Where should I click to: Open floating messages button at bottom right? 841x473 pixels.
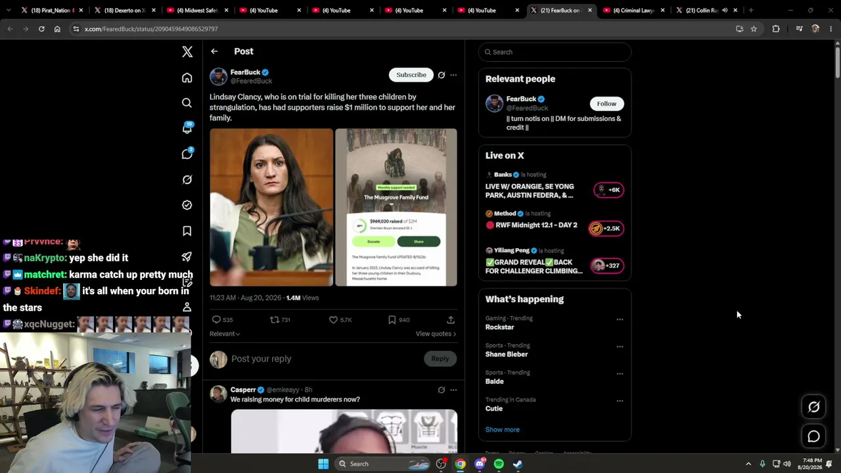click(813, 436)
